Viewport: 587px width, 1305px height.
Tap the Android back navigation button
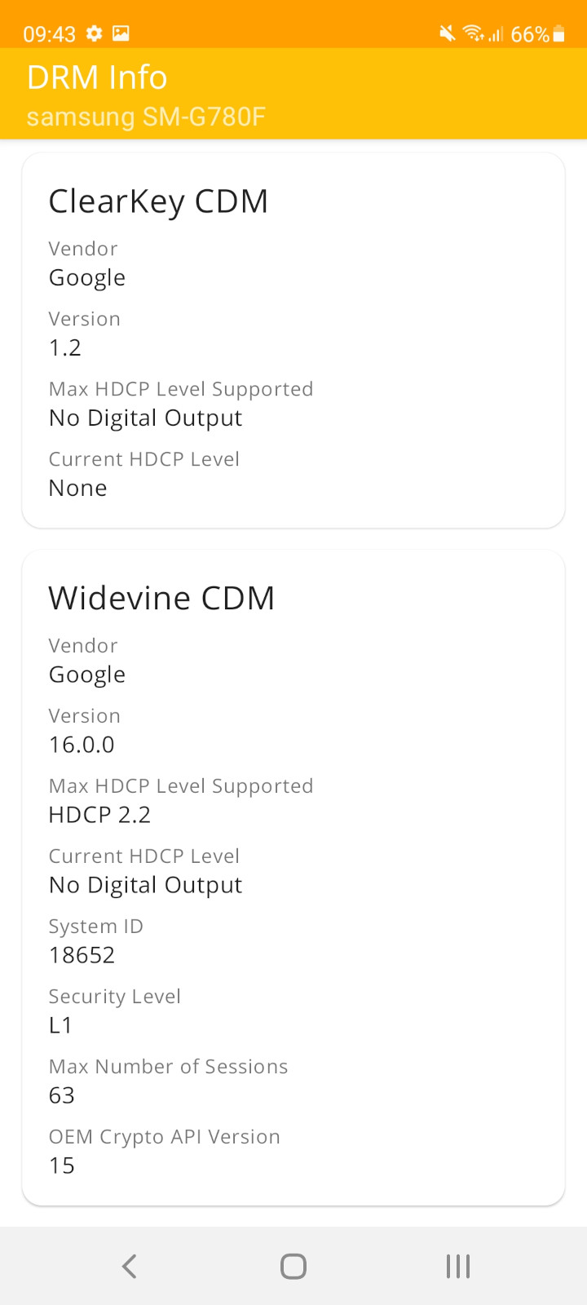coord(129,1266)
